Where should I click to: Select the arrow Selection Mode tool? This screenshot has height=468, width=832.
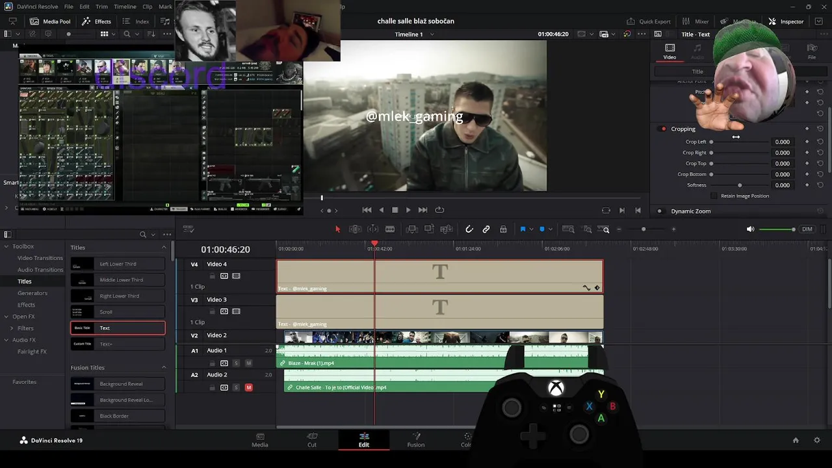pyautogui.click(x=337, y=229)
